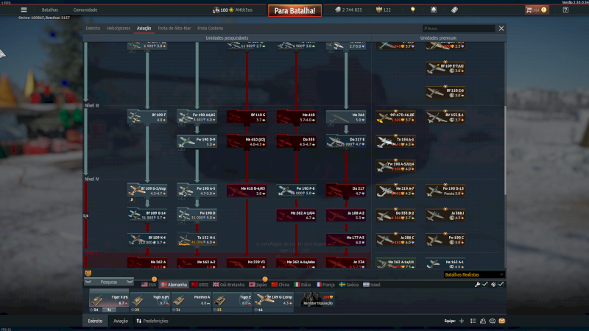Click the silver lions balance 2 744 833

[348, 10]
